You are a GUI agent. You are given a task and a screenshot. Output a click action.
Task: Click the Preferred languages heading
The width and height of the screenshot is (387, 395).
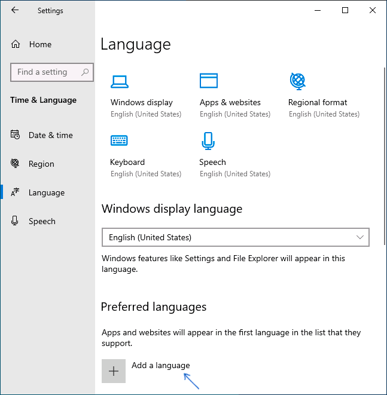point(154,307)
